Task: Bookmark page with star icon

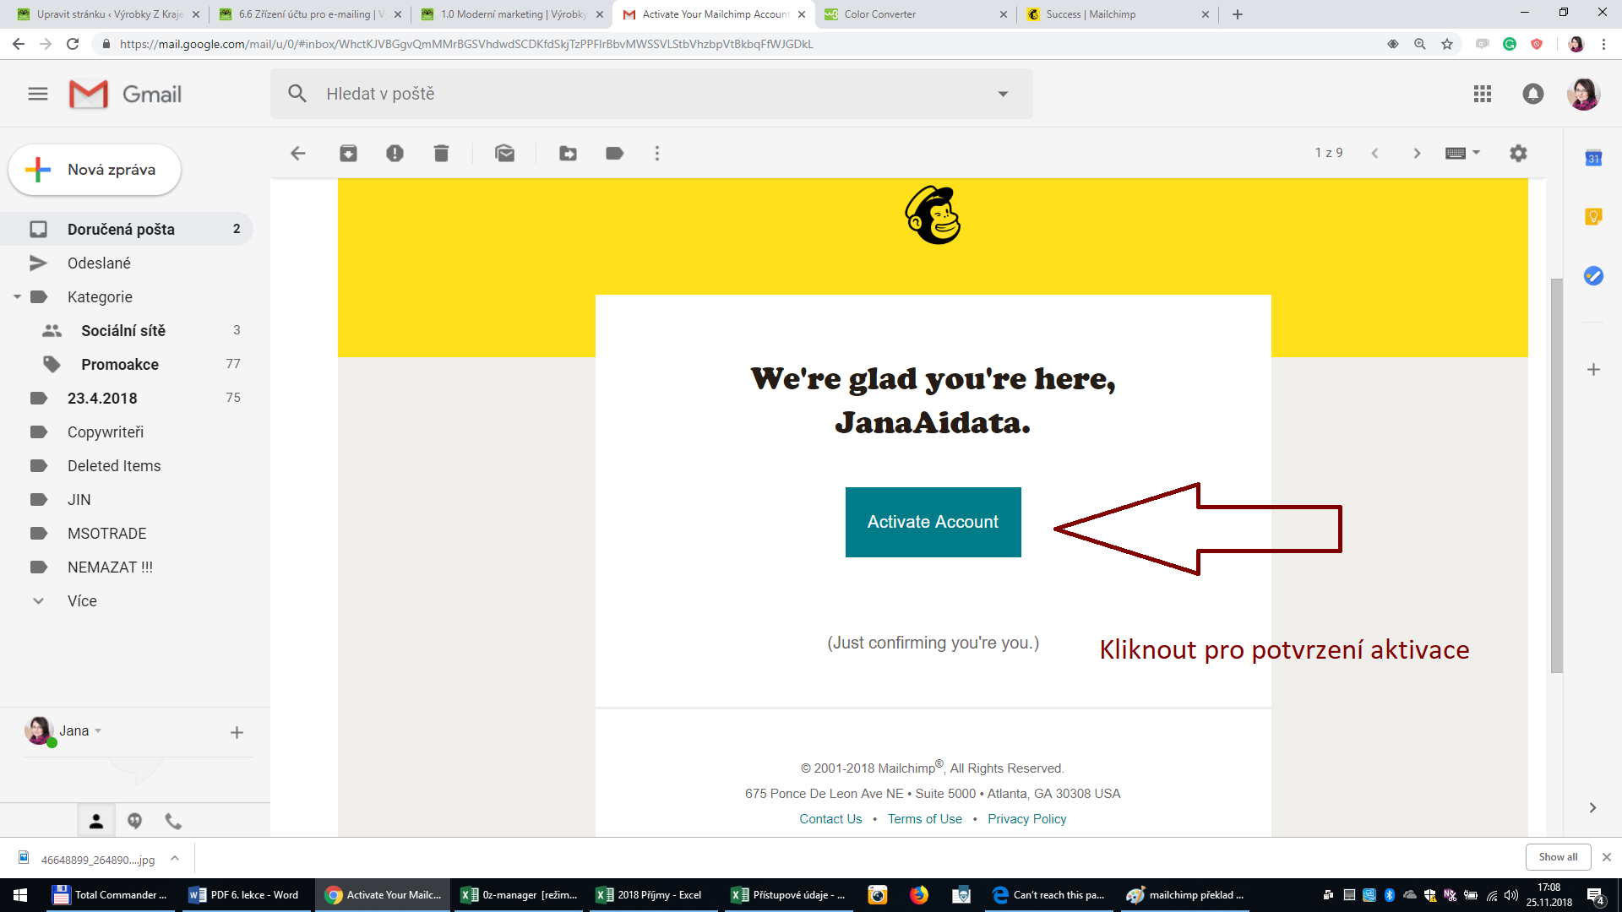Action: 1447,44
